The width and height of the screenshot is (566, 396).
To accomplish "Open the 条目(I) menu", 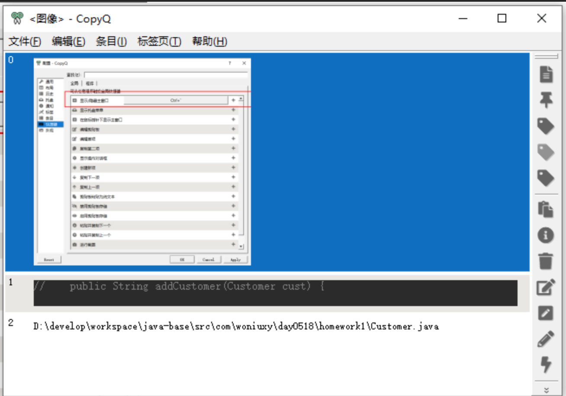I will (111, 42).
